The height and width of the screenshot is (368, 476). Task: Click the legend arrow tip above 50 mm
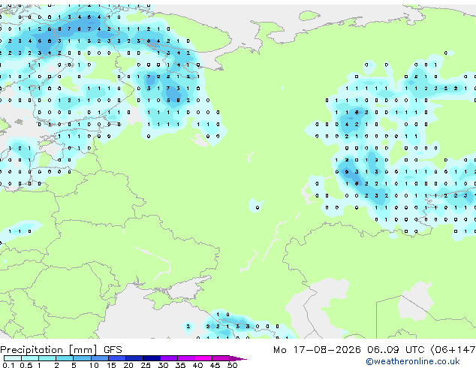(x=238, y=358)
